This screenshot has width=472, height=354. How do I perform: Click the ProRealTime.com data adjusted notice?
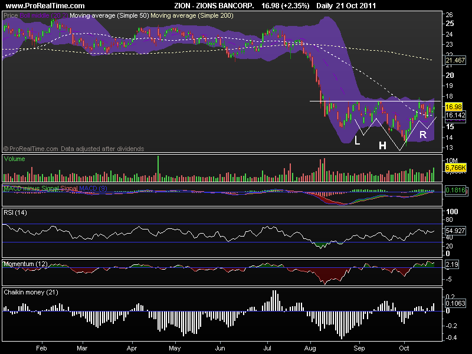tap(74, 149)
